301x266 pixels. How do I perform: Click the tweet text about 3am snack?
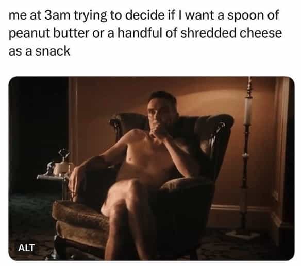(145, 33)
